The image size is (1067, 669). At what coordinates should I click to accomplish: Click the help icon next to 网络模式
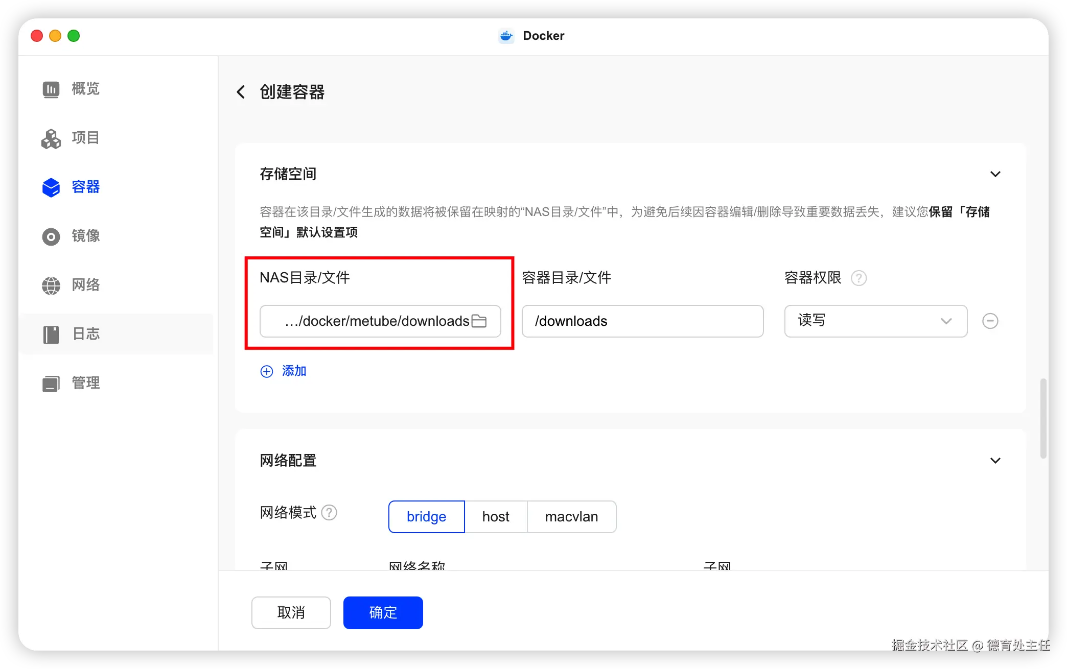pos(330,512)
